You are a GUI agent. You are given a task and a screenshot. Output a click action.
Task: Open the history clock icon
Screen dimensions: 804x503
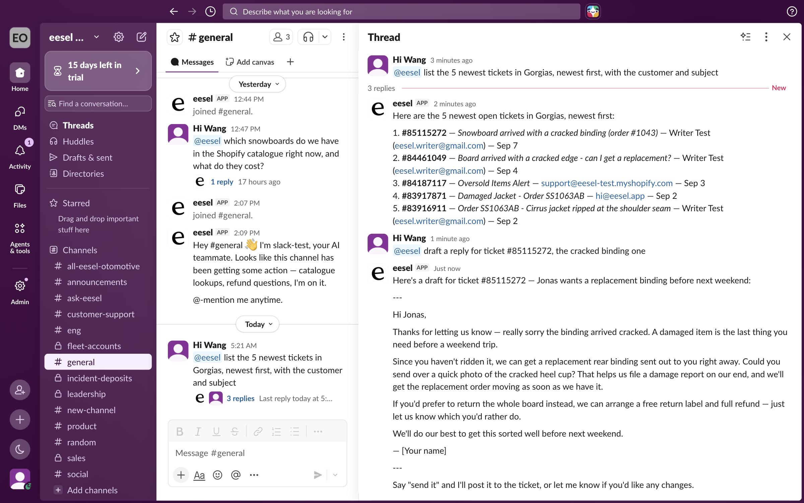coord(210,12)
